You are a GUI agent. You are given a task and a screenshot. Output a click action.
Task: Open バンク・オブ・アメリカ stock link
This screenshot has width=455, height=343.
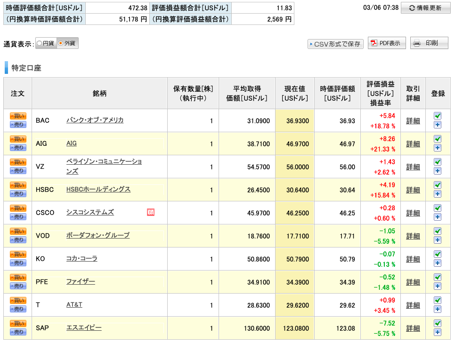[95, 120]
